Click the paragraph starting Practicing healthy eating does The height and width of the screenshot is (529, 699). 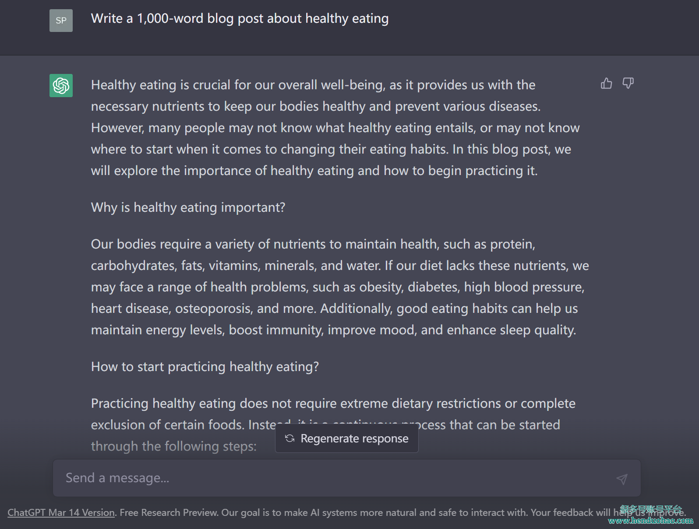coord(333,424)
